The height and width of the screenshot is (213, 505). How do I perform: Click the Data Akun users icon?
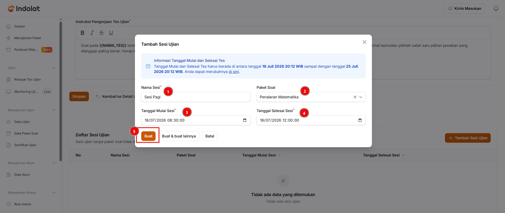click(8, 175)
